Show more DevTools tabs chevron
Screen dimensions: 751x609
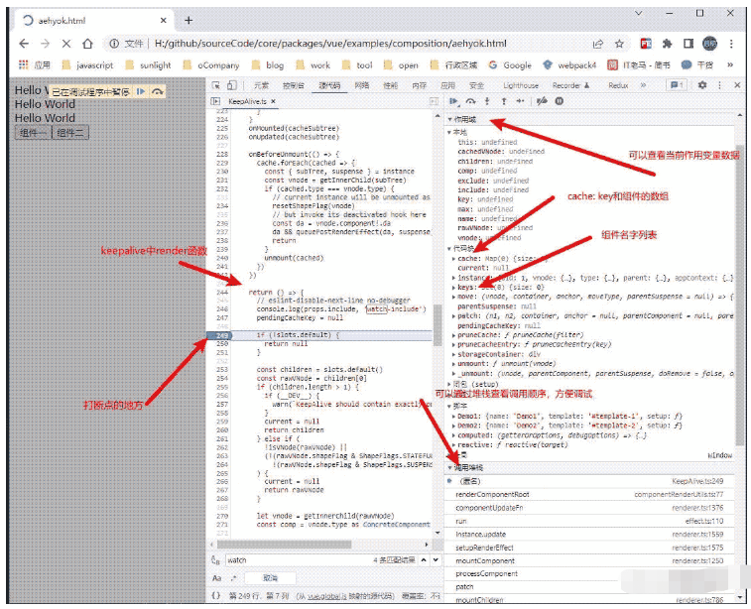(643, 85)
